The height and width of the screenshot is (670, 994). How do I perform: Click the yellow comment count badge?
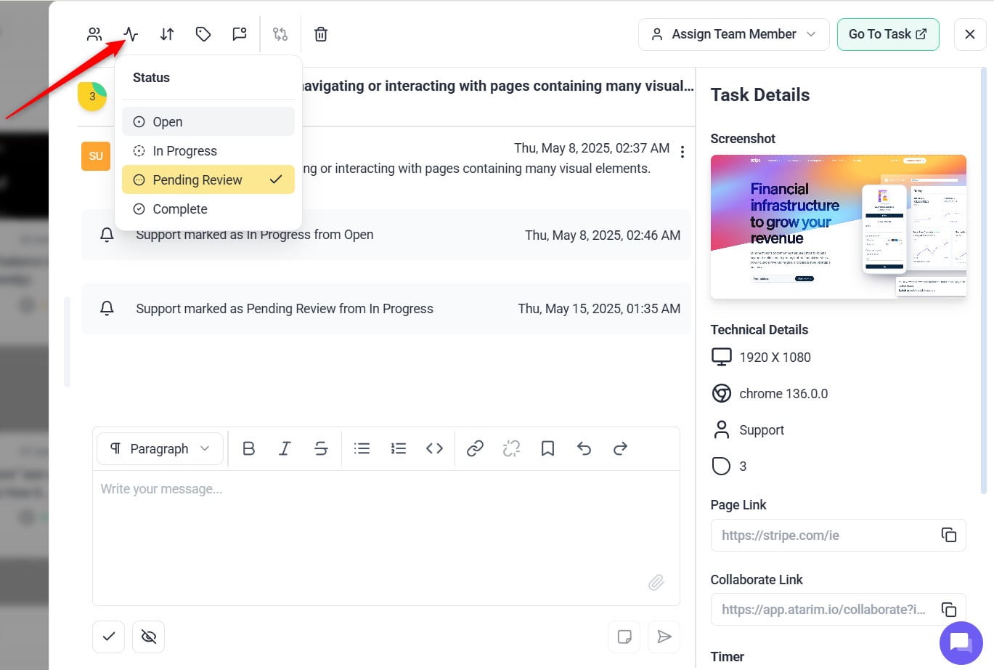pyautogui.click(x=92, y=96)
